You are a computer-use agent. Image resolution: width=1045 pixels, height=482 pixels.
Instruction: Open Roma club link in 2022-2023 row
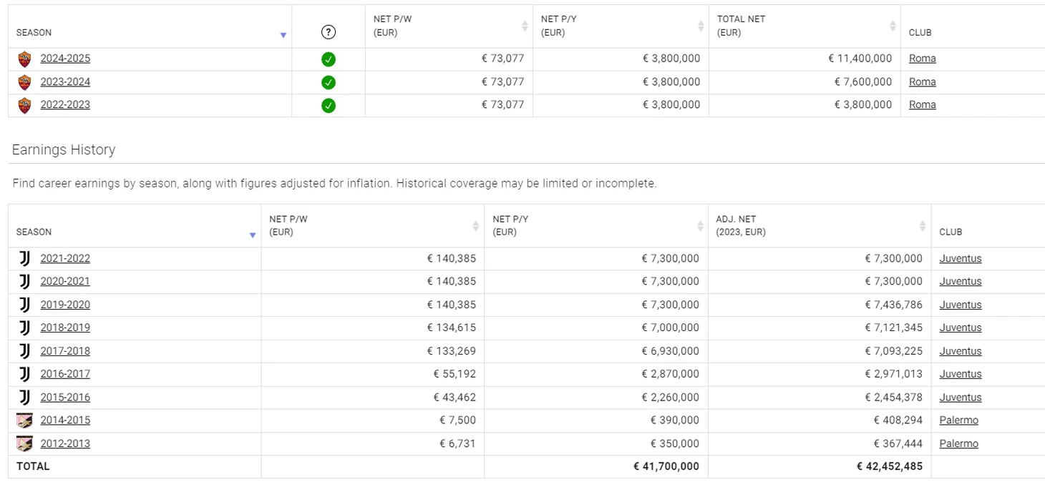[x=922, y=104]
